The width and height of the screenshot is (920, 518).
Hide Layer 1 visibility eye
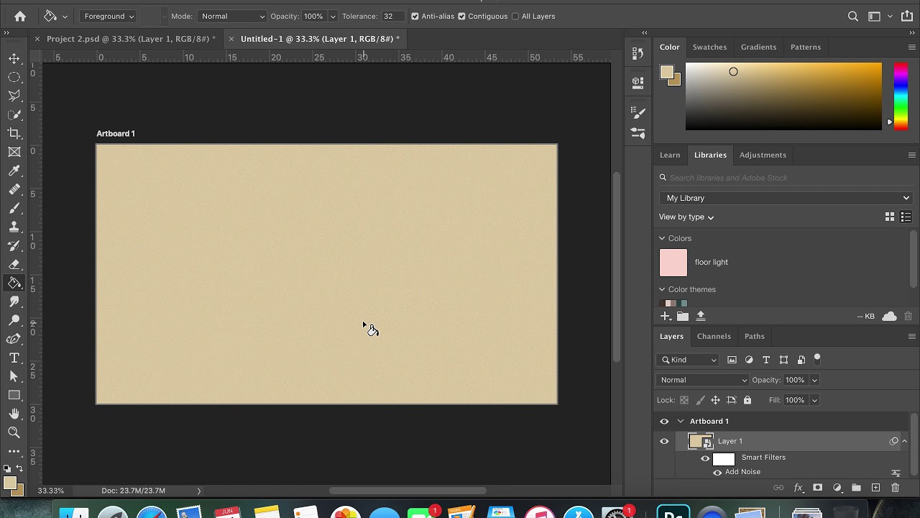tap(664, 442)
